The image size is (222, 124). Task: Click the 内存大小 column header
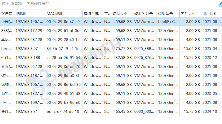pos(188,14)
